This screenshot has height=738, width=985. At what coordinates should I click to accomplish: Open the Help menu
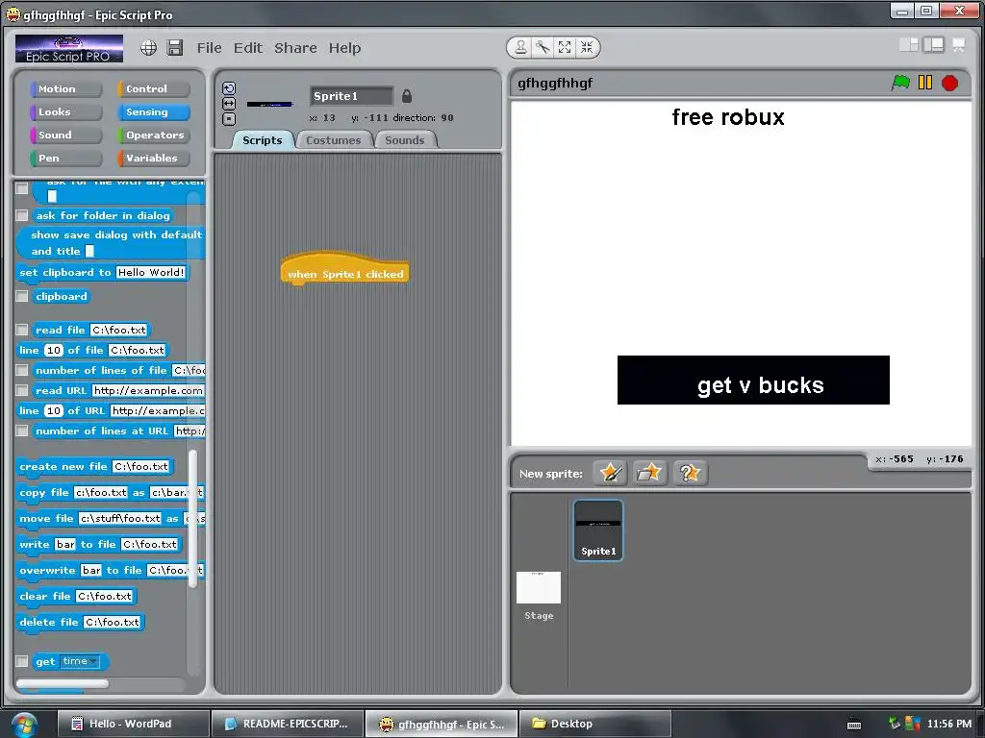[x=345, y=48]
